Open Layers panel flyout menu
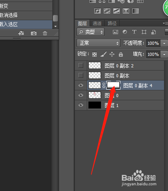 (x=166, y=23)
